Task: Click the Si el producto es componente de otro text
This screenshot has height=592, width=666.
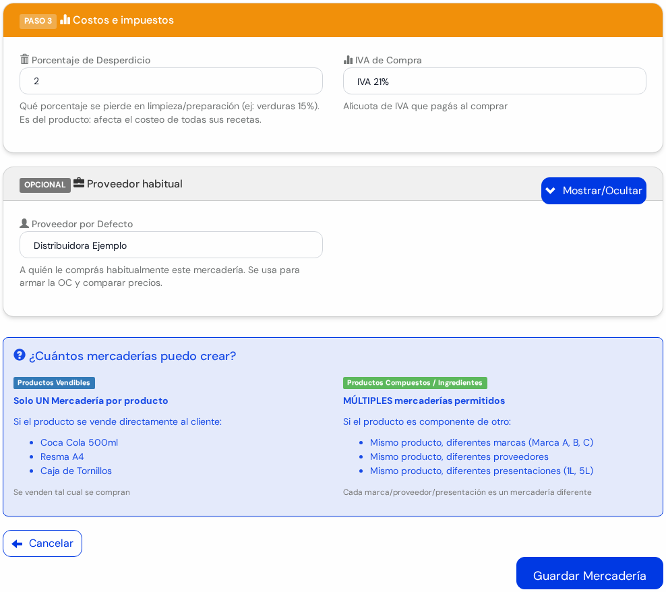Action: [427, 421]
